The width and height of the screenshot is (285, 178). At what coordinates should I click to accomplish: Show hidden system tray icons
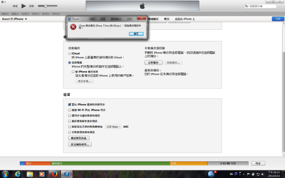244,174
